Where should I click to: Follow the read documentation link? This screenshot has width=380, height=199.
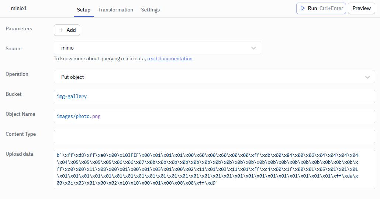[x=170, y=58]
